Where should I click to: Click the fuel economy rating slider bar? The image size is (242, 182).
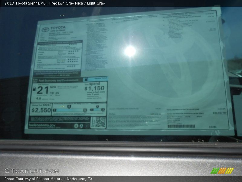tap(70, 110)
